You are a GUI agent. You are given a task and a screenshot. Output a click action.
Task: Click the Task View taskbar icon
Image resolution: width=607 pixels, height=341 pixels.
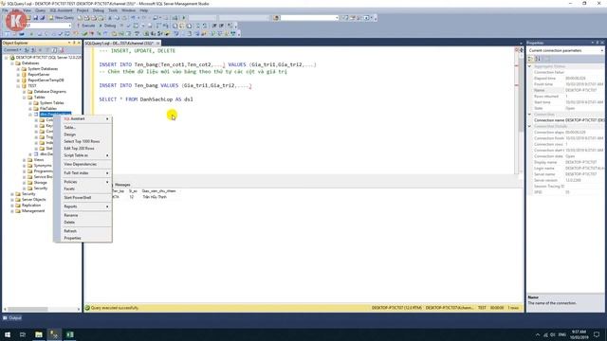pos(23,334)
